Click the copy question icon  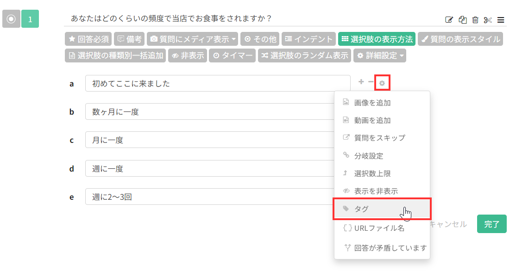point(462,20)
